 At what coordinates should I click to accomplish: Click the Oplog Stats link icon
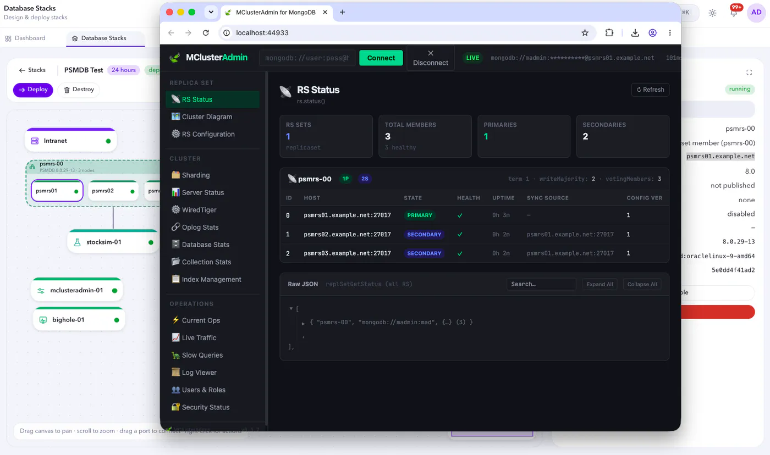pos(175,227)
